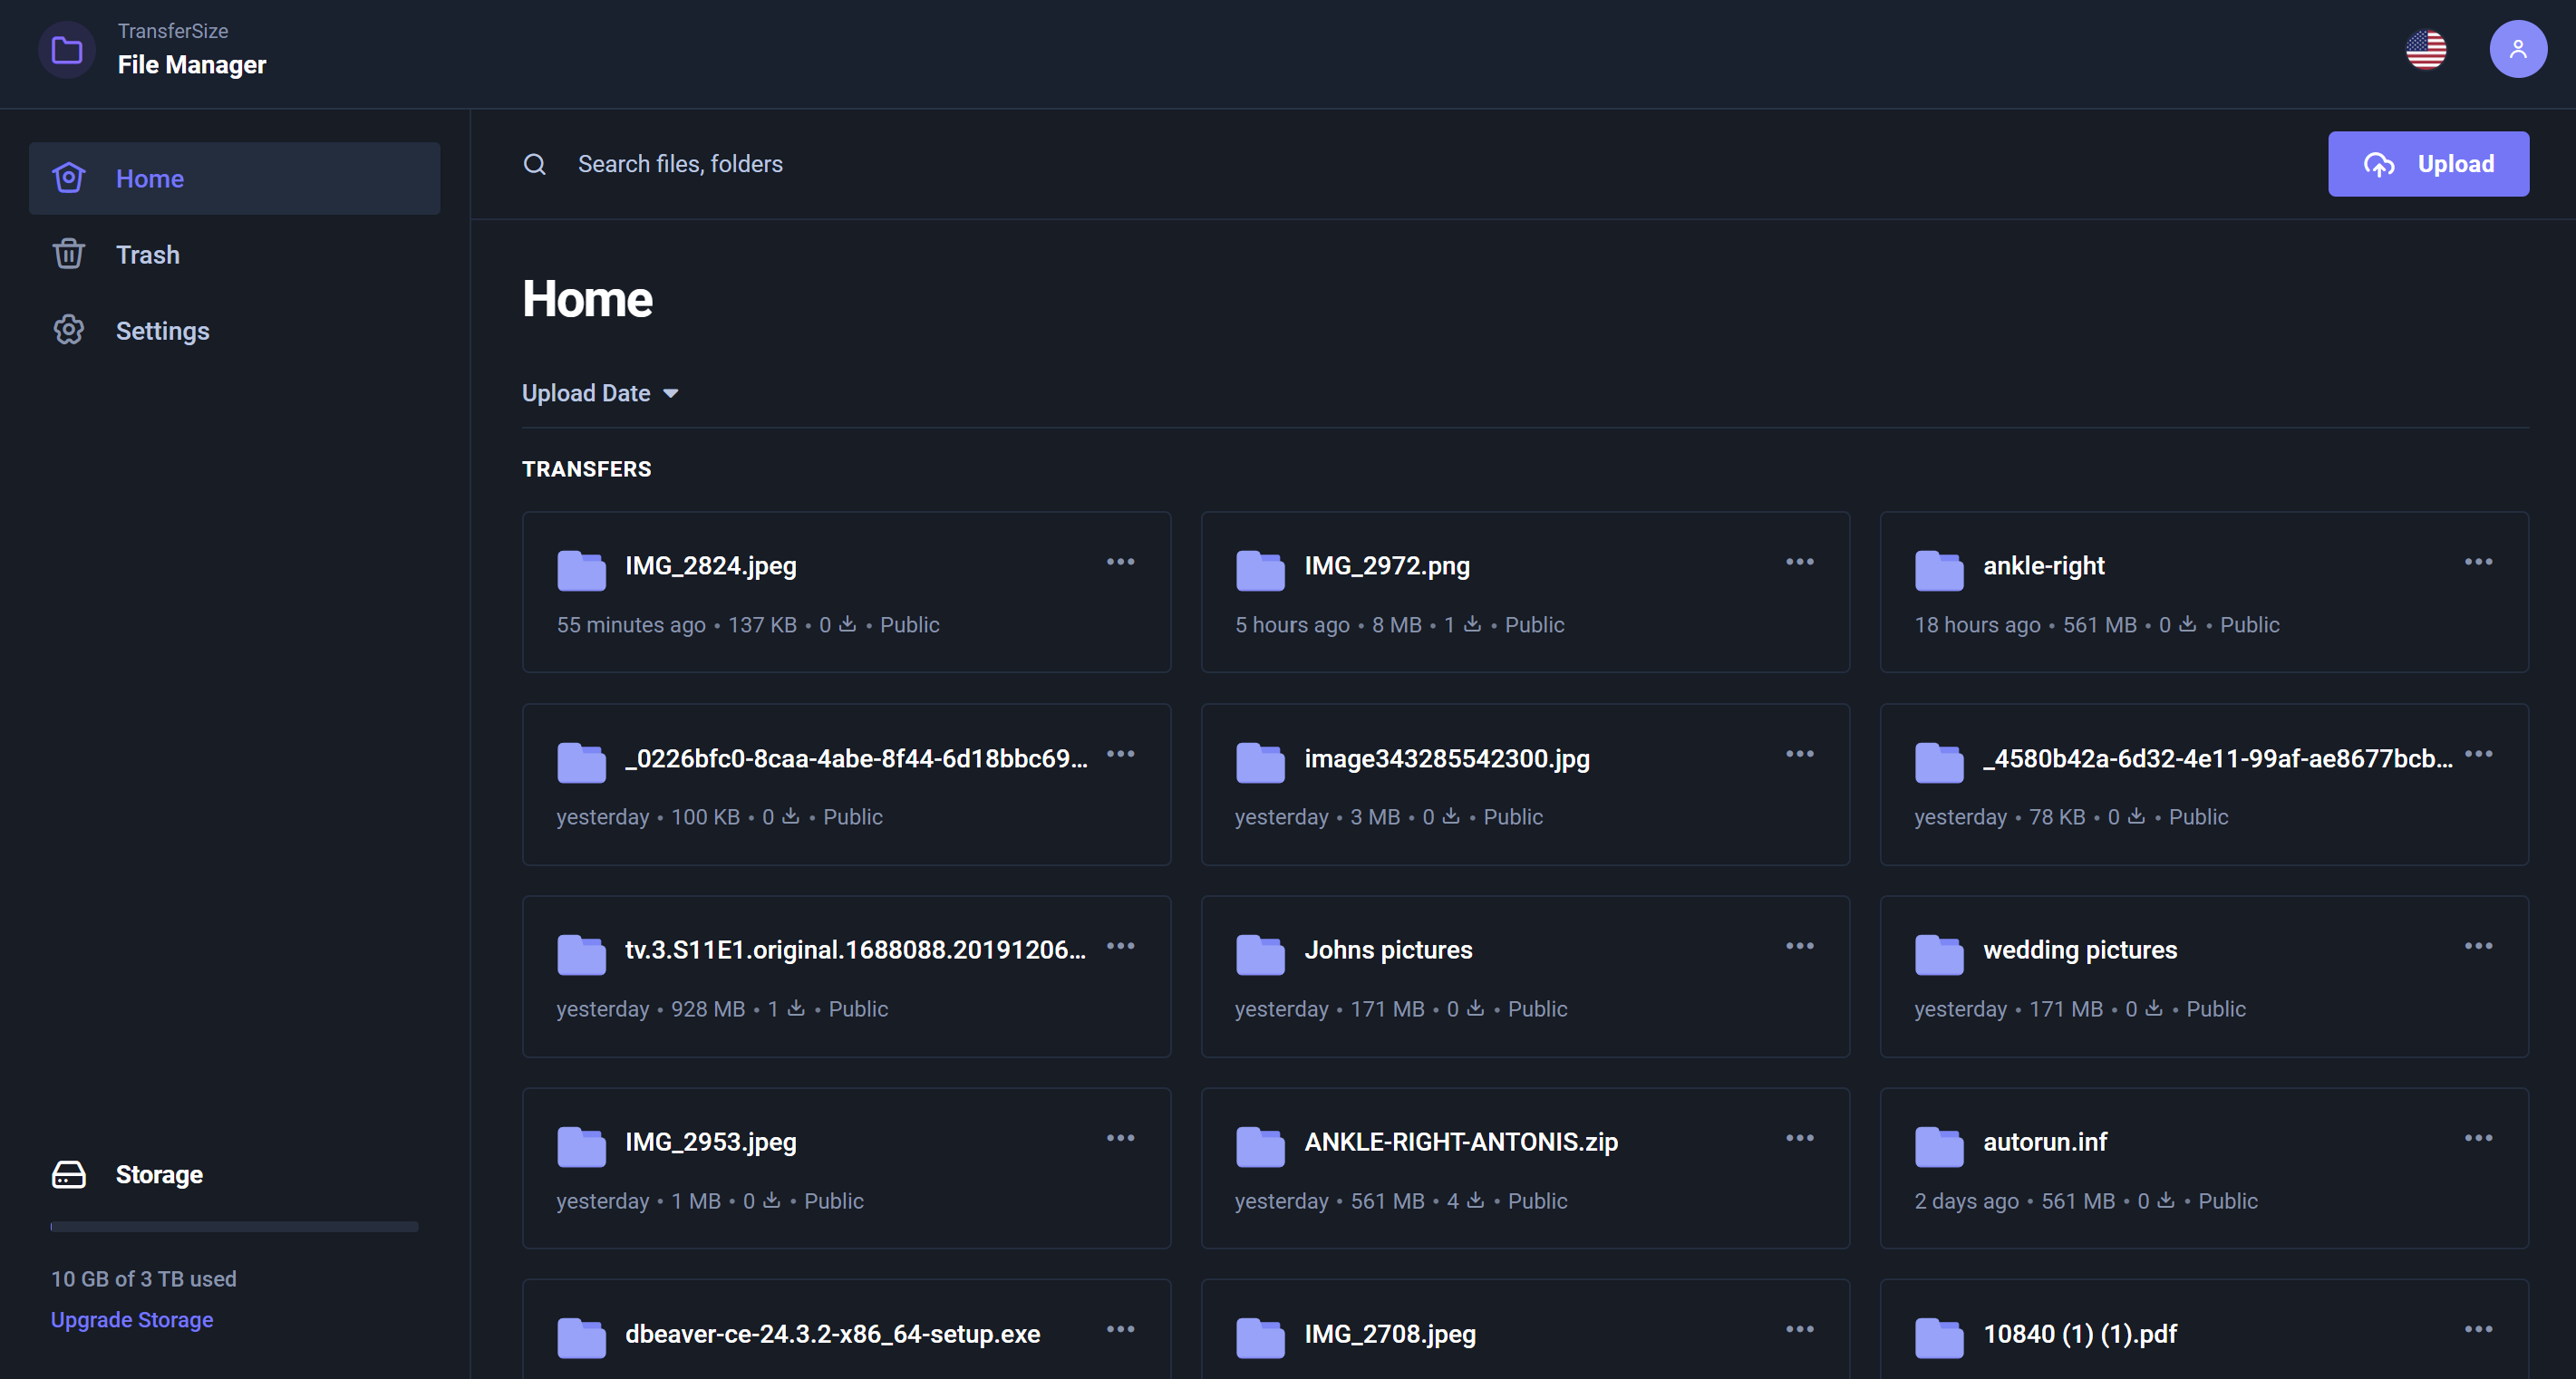Click the TRANSFERS section heading

[x=586, y=468]
